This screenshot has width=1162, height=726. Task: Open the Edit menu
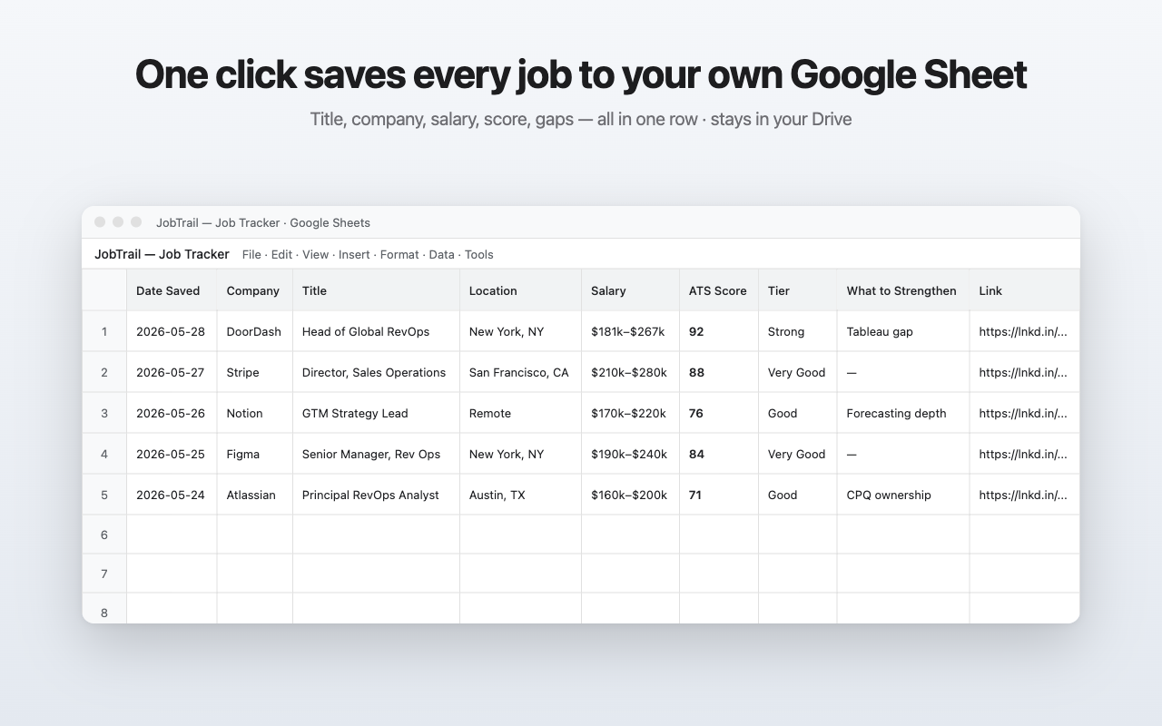[281, 255]
